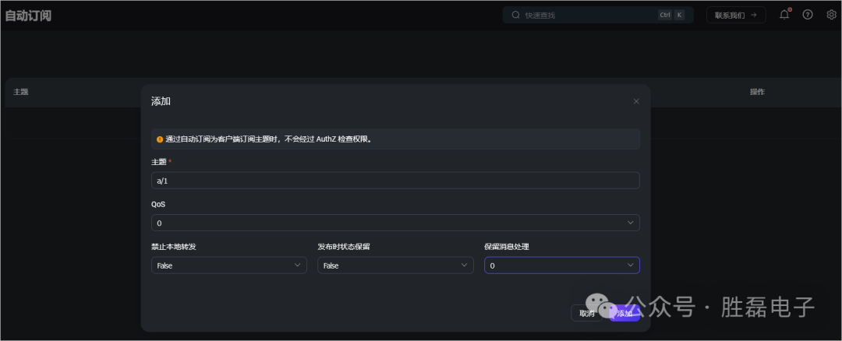Click the AuthZ notice text

tap(268, 139)
